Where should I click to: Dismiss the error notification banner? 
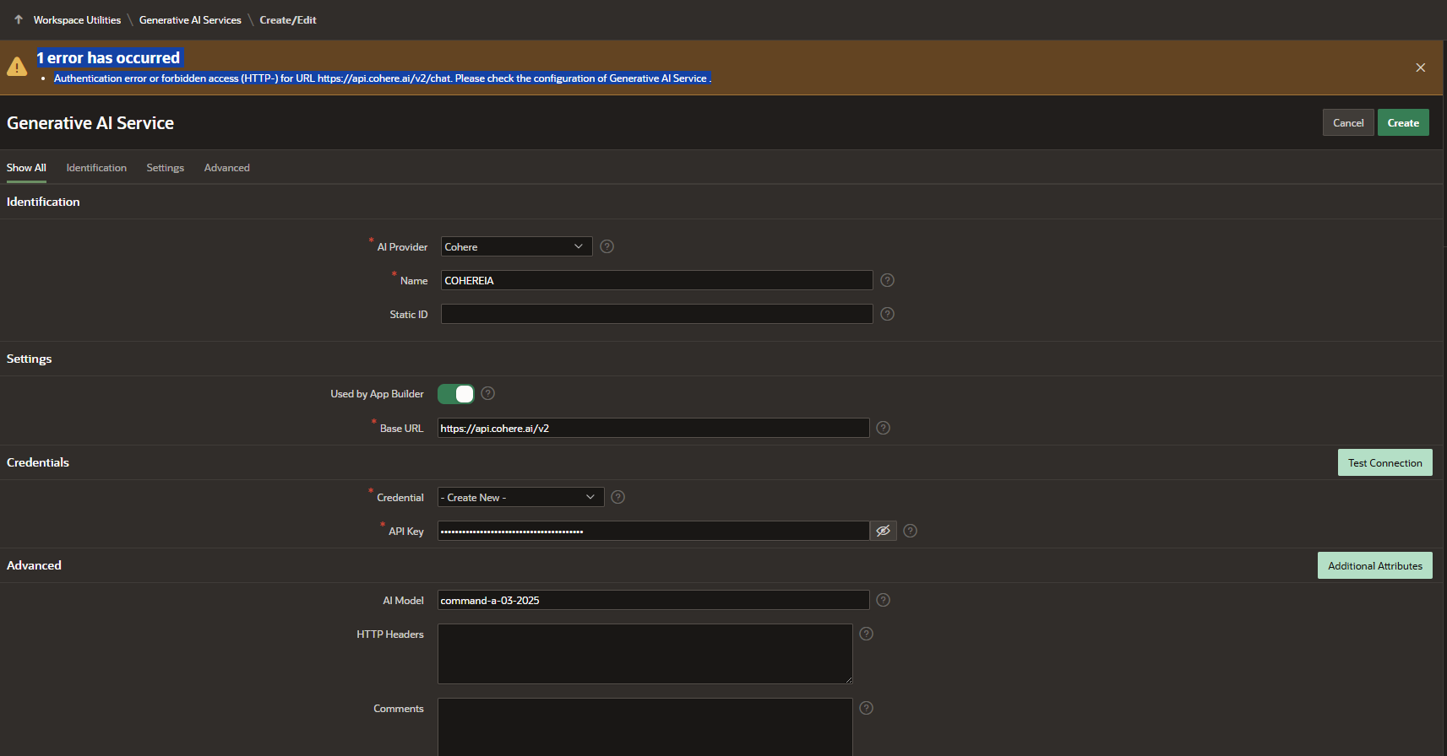[1420, 67]
